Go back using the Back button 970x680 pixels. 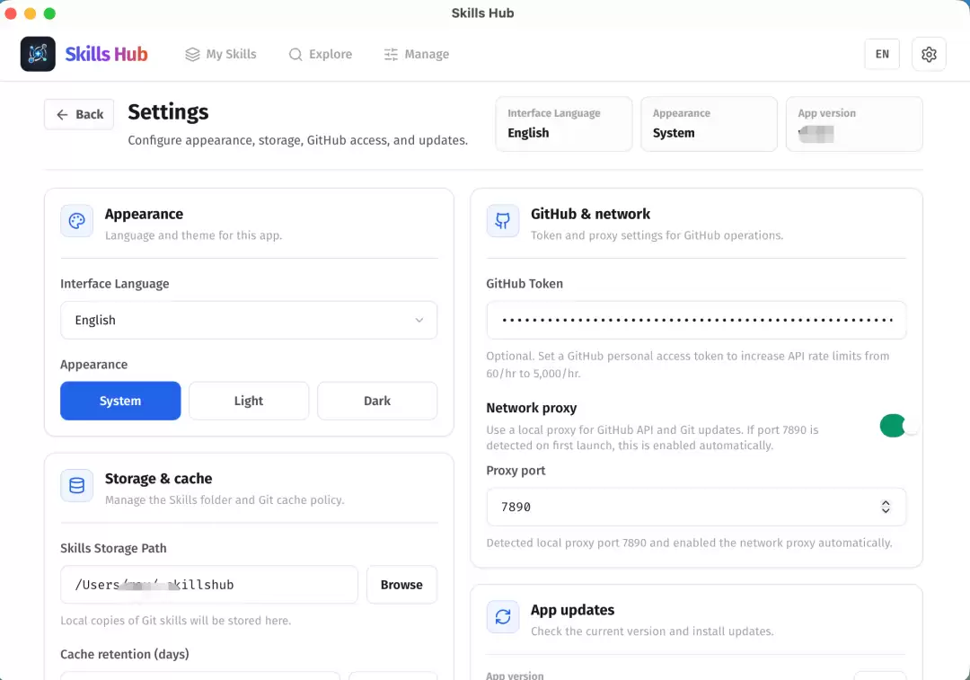tap(79, 114)
